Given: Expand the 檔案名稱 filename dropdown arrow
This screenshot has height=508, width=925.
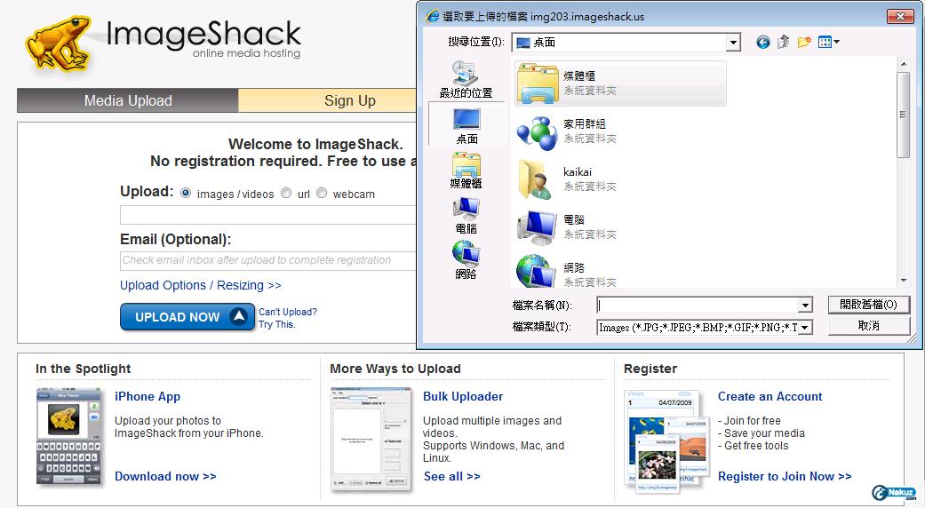Looking at the screenshot, I should (805, 305).
